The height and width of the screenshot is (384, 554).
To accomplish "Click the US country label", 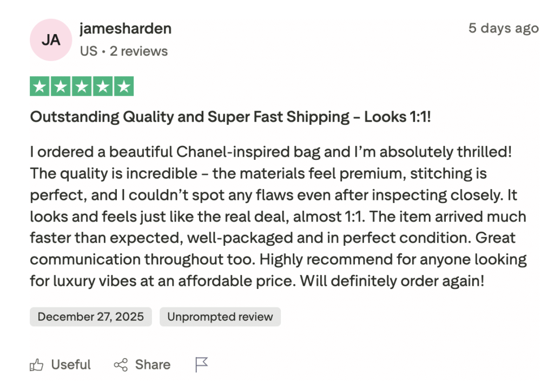I will click(89, 51).
